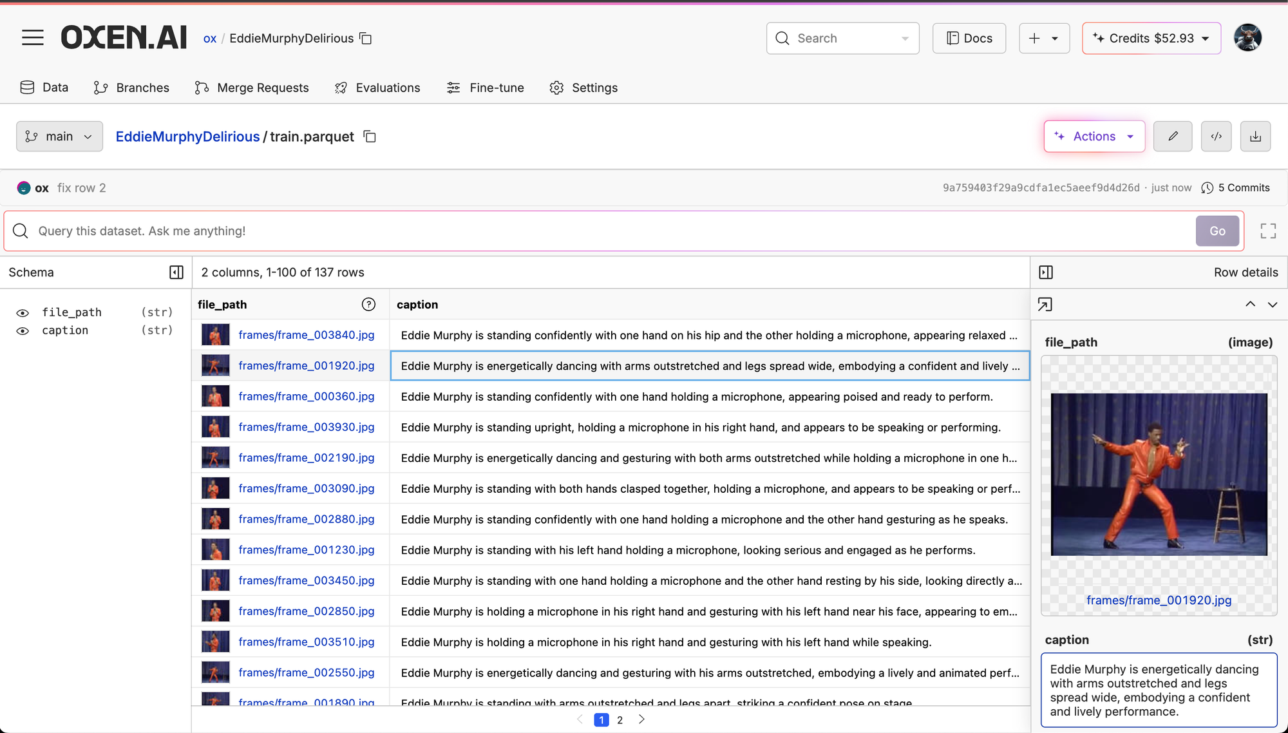Copy the train.parquet file path

(370, 137)
